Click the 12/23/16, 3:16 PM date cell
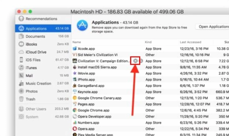 click(x=194, y=49)
